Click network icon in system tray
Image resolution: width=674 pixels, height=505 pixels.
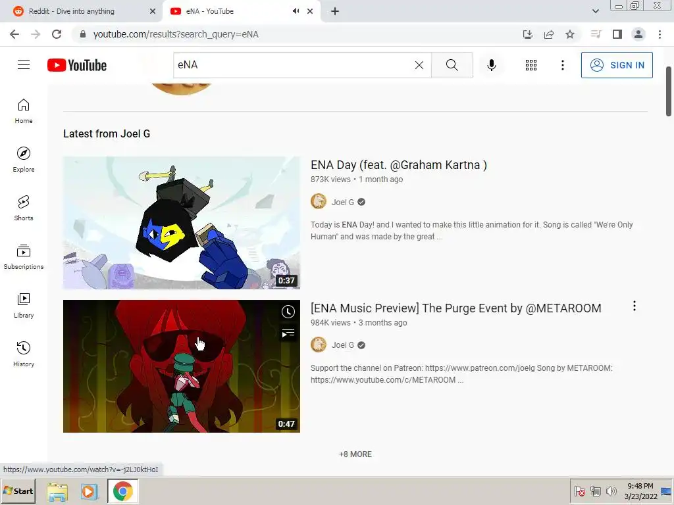click(595, 491)
